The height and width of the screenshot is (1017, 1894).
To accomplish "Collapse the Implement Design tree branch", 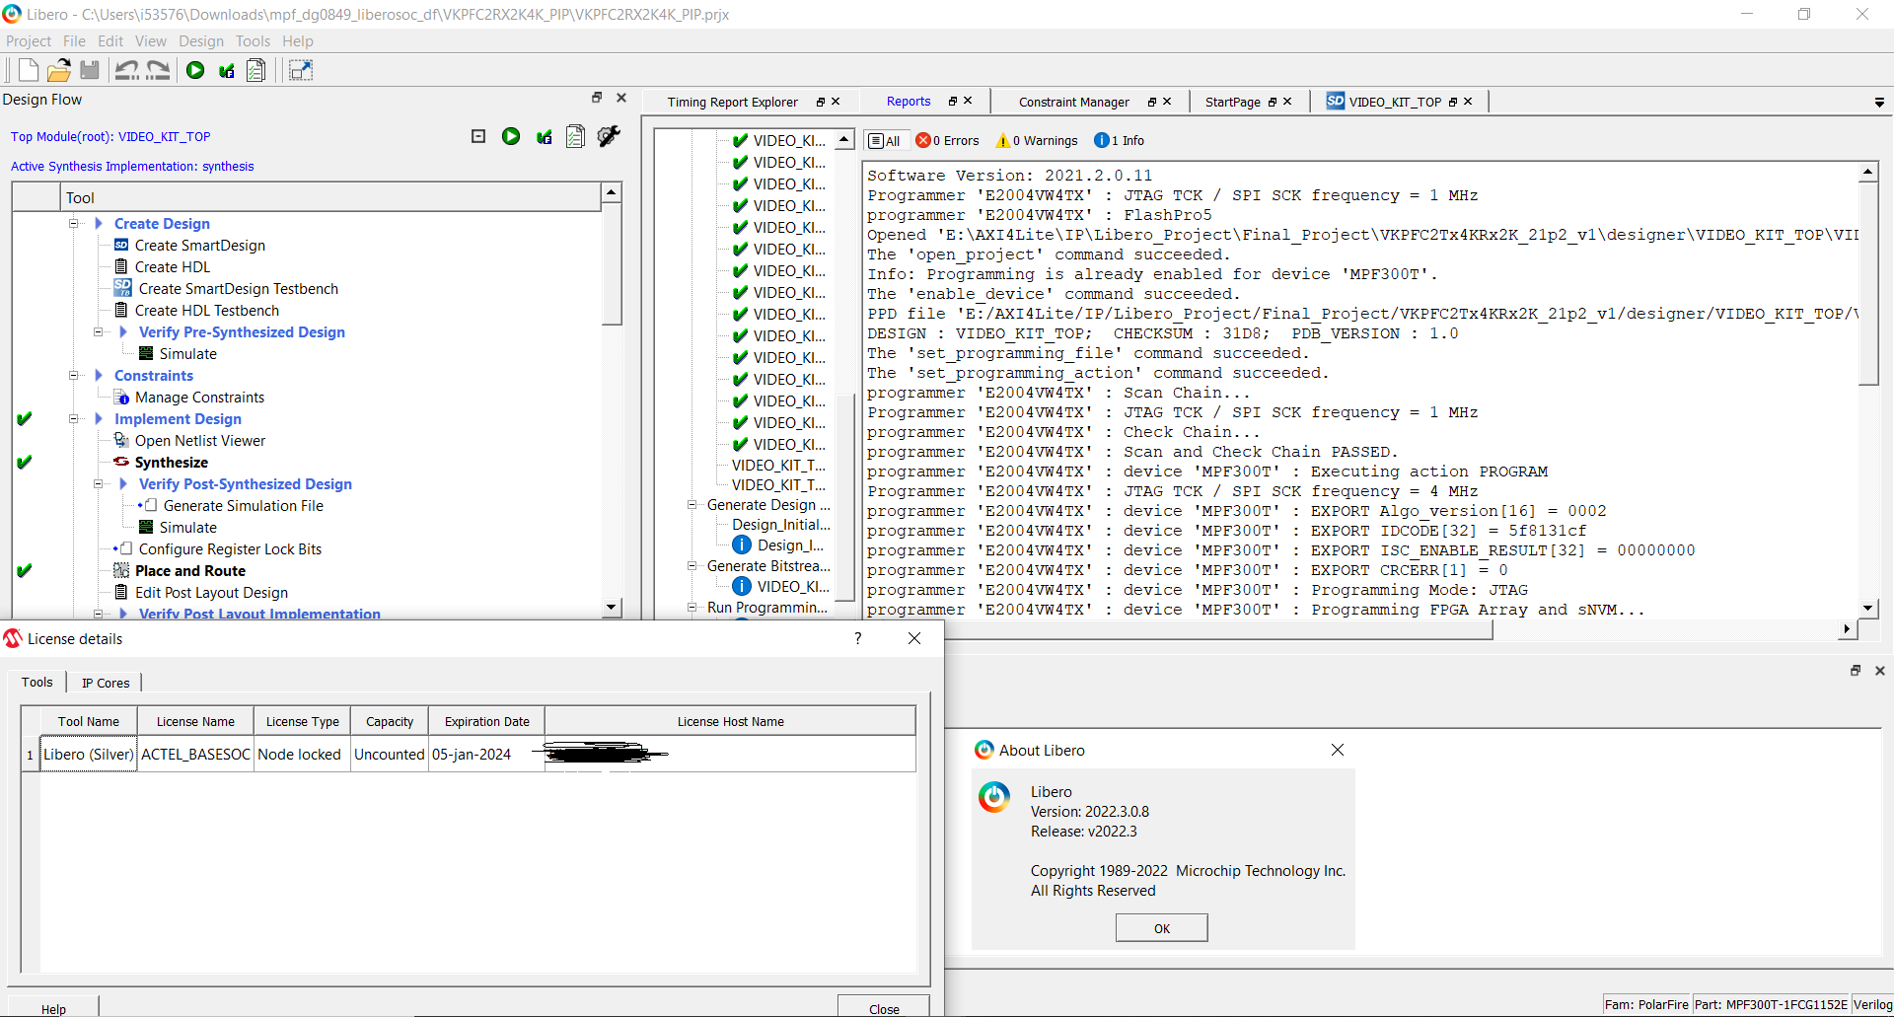I will (74, 418).
